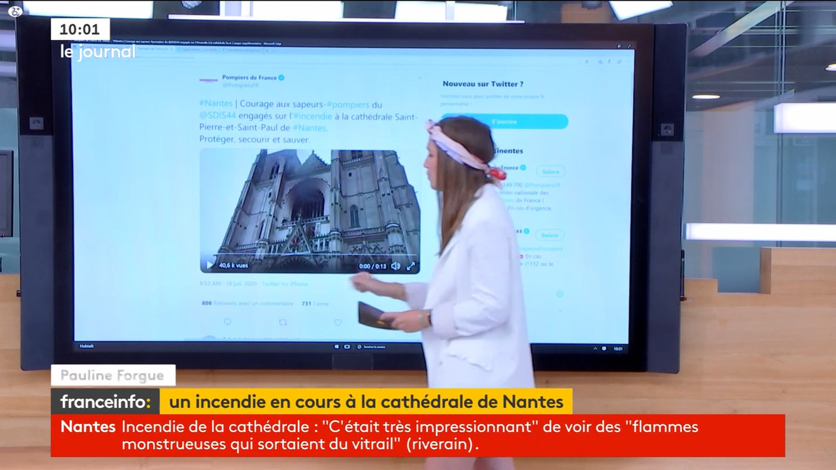Screen dimensions: 836x470
Task: Play the cathedral fire video
Action: coord(210,266)
